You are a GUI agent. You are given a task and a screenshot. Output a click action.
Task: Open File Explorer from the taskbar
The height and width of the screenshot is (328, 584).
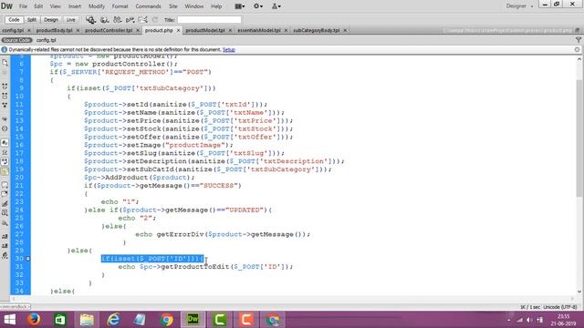pos(87,320)
